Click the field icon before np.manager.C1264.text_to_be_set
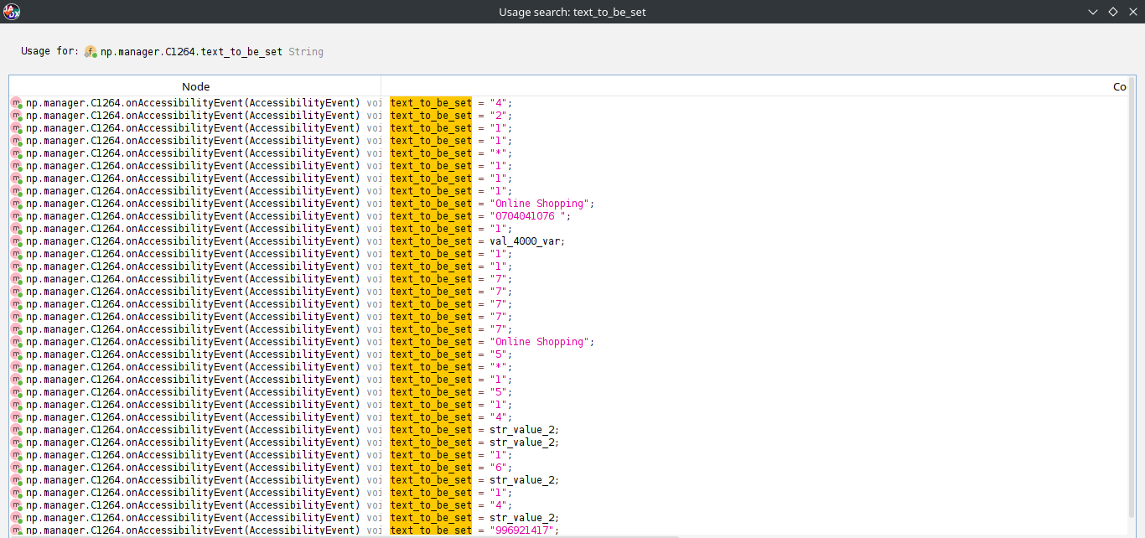1145x538 pixels. click(91, 52)
